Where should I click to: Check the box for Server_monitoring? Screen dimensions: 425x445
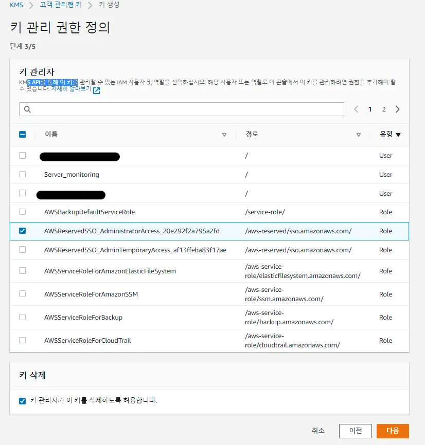(23, 174)
